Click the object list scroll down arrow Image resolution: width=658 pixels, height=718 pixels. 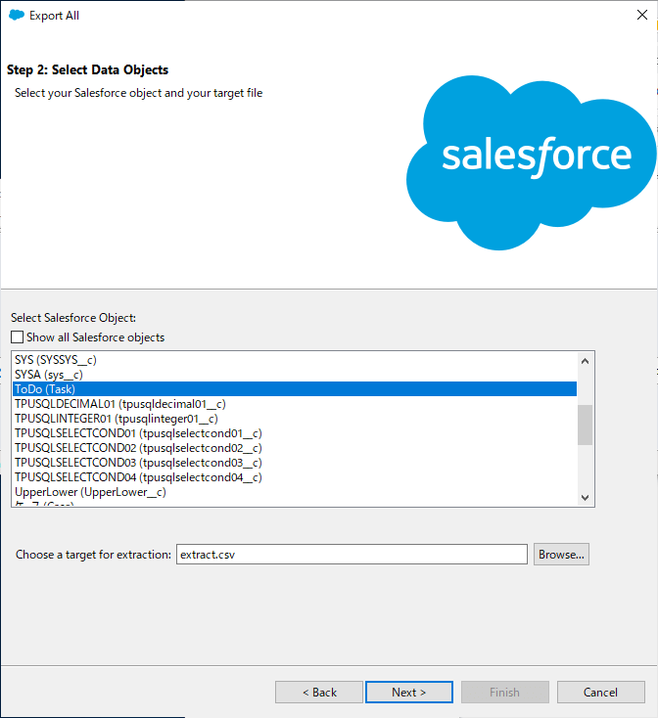[x=585, y=497]
